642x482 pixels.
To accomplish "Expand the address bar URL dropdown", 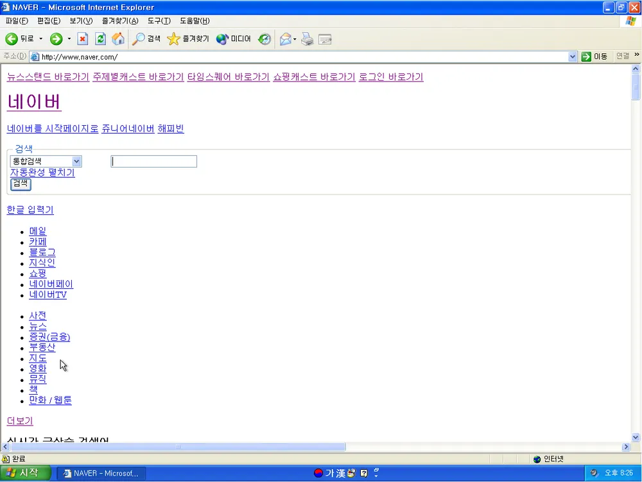I will [572, 56].
